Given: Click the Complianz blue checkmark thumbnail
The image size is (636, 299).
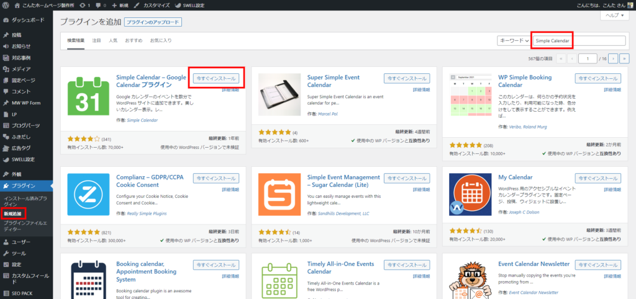Looking at the screenshot, I should click(x=88, y=194).
